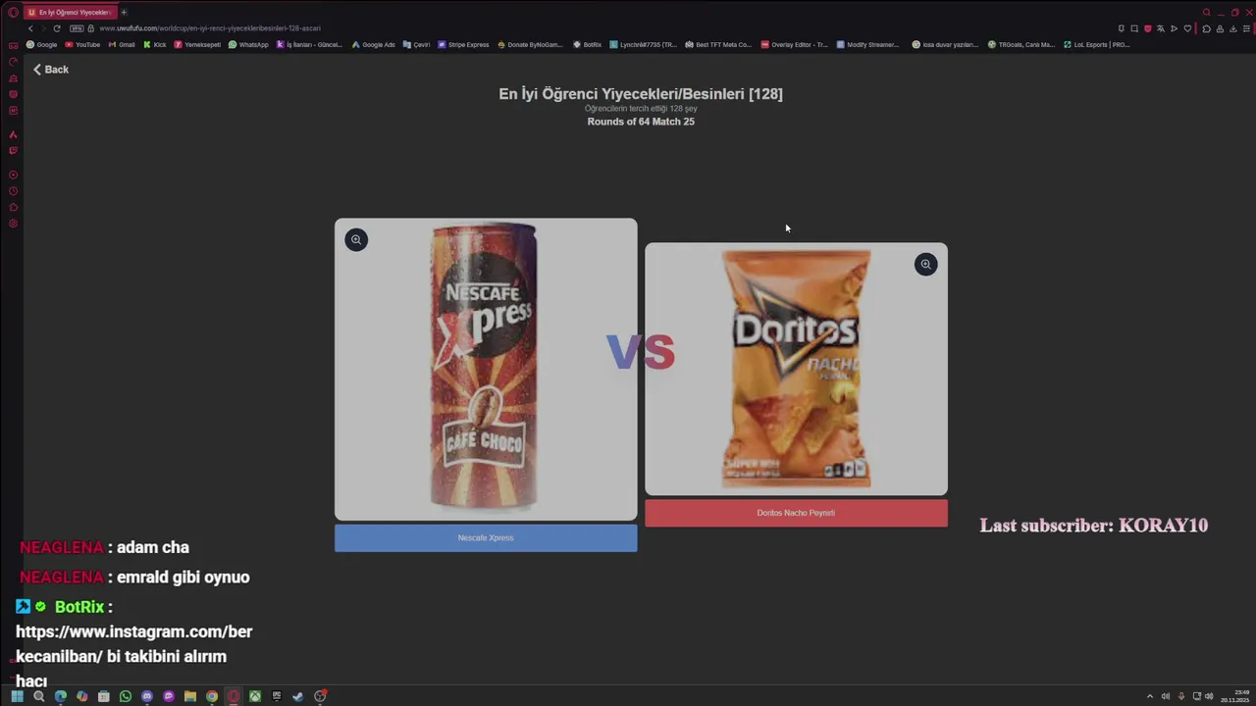Open the Google bookmark
1256x706 pixels.
(42, 45)
